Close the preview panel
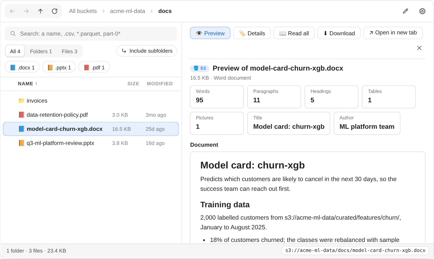The height and width of the screenshot is (259, 434). click(x=419, y=48)
